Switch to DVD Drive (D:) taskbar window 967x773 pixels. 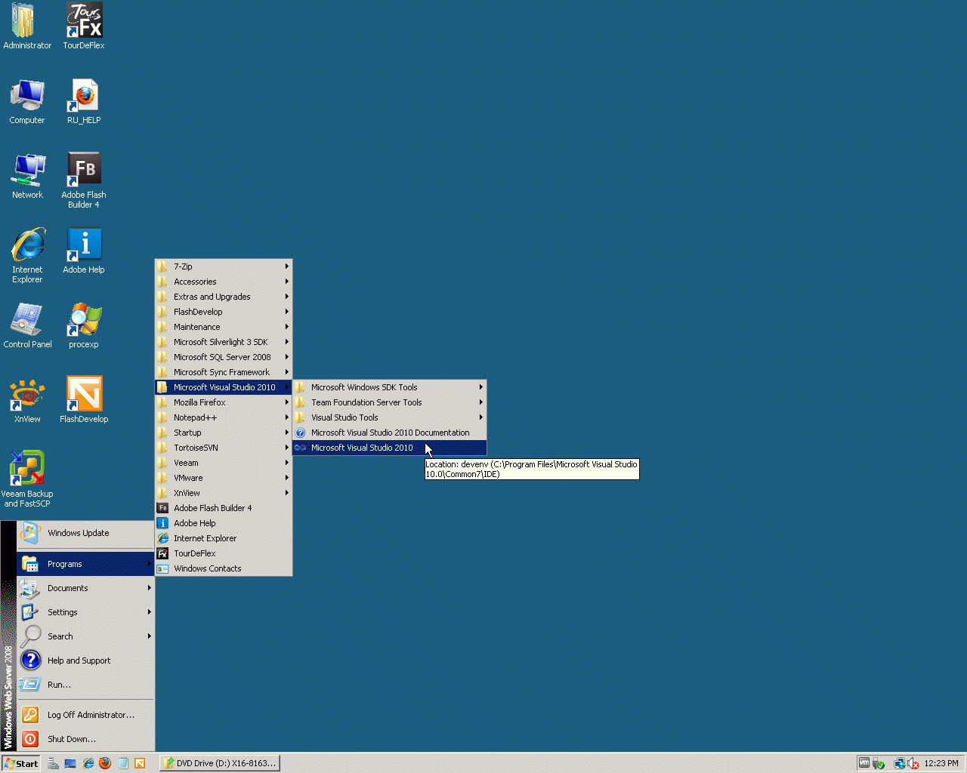tap(220, 763)
